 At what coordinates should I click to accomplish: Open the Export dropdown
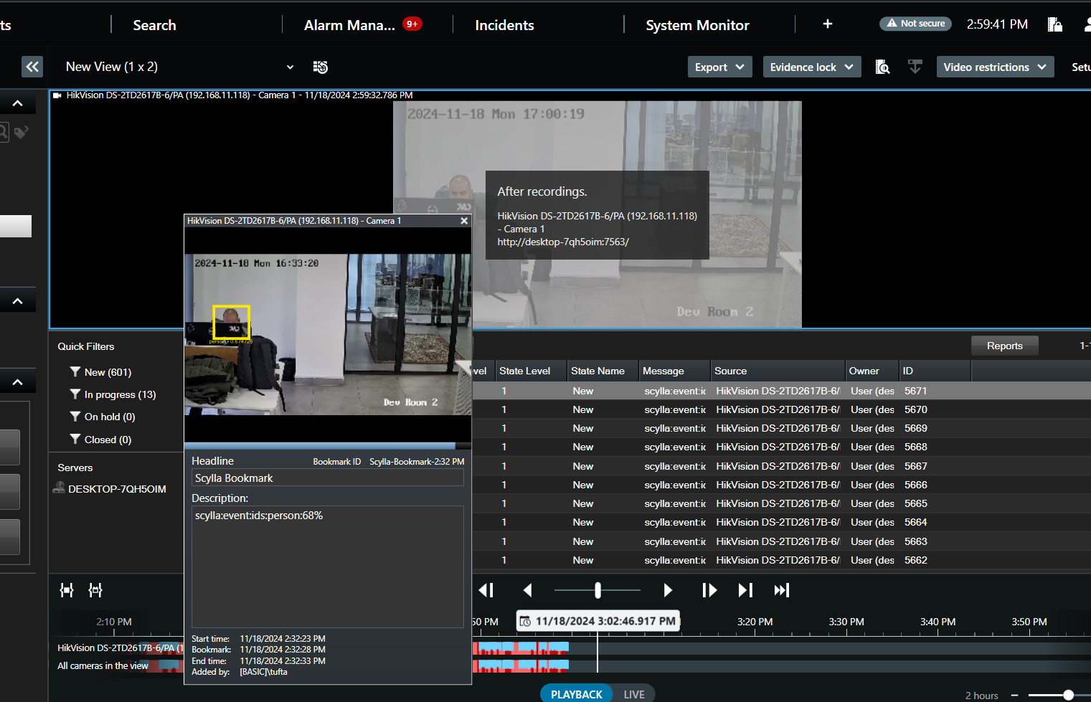click(719, 67)
